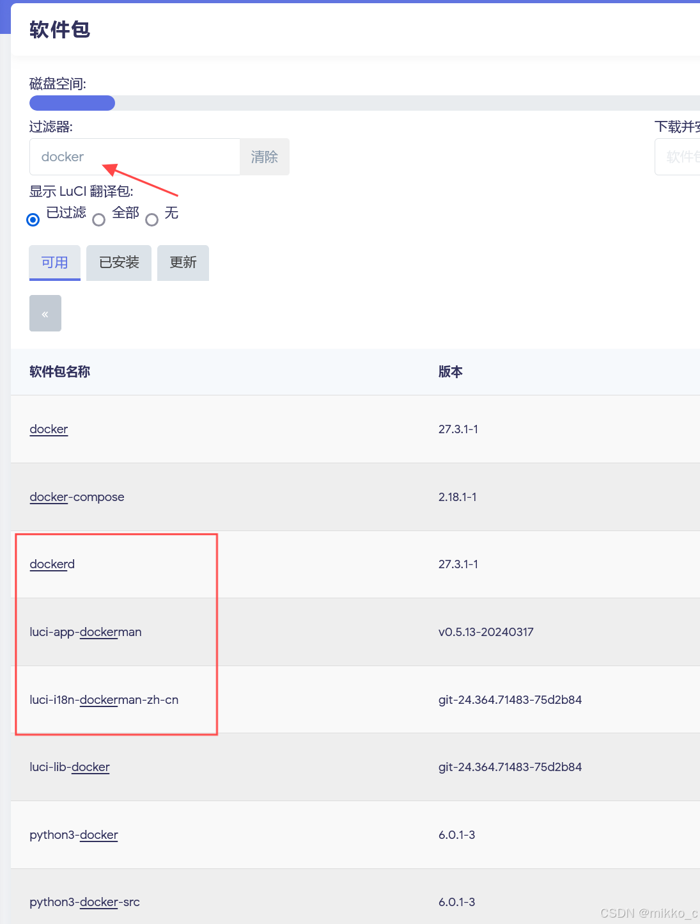This screenshot has height=924, width=700.
Task: Click python3-docker version 6.0.1-3
Action: (x=457, y=835)
